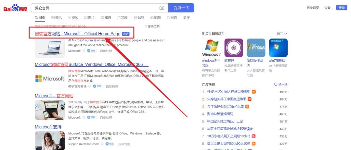
Task: Click the win7旗舰版 icon
Action: (x=278, y=48)
